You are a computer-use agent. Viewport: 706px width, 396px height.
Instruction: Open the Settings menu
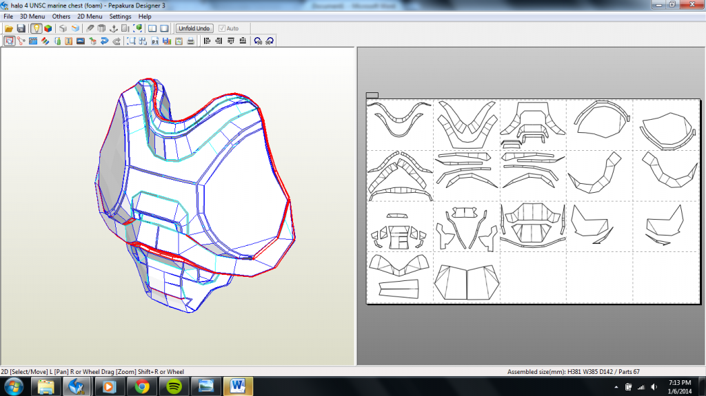pyautogui.click(x=120, y=16)
